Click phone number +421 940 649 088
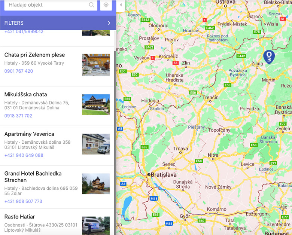Viewport: 292px width, 235px height. 24,155
